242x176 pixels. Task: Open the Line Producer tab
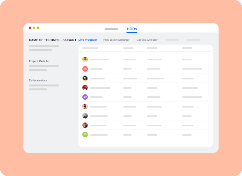pyautogui.click(x=88, y=40)
